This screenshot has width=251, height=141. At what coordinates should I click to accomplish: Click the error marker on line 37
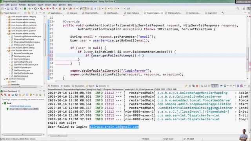pos(49,74)
